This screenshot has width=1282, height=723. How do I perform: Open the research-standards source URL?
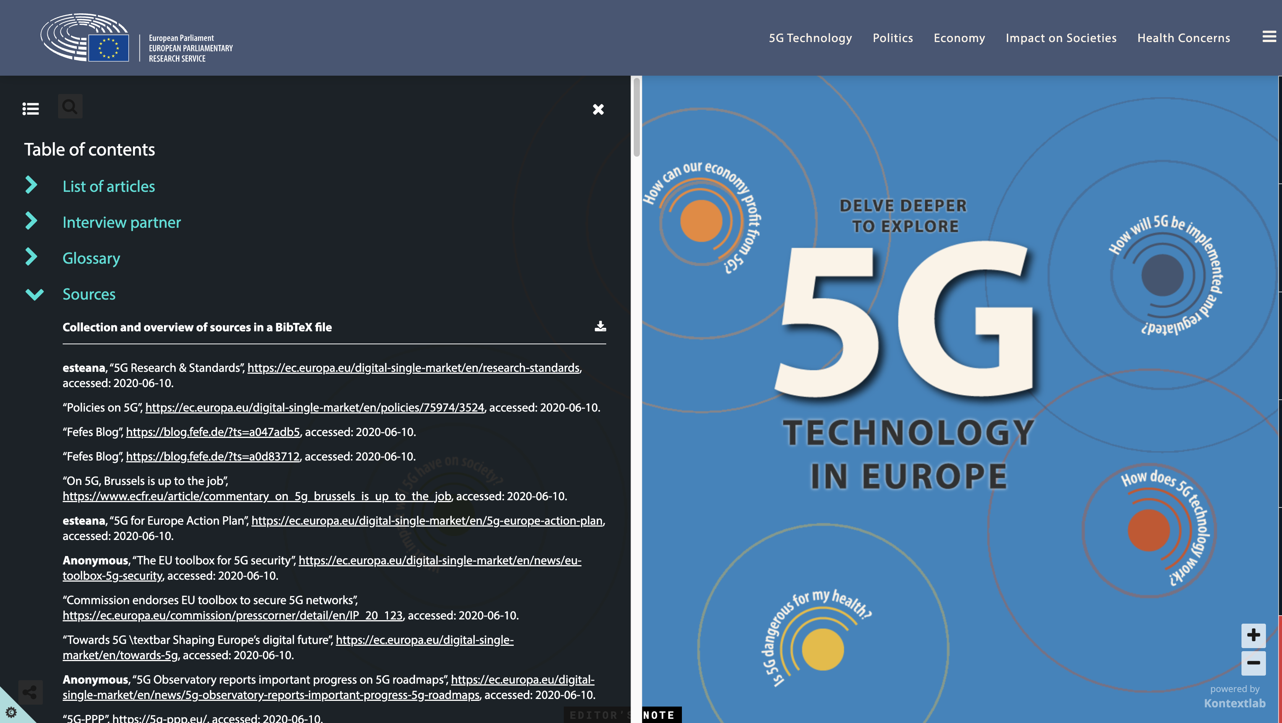coord(413,368)
